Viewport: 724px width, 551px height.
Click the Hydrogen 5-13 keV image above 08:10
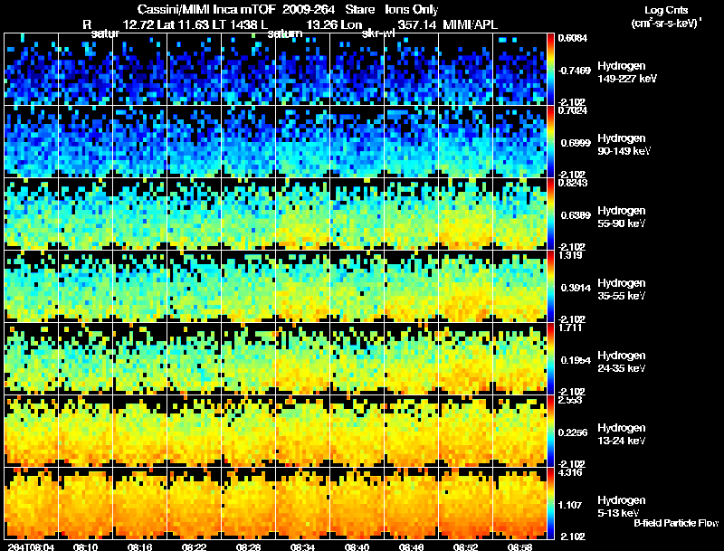pyautogui.click(x=85, y=503)
